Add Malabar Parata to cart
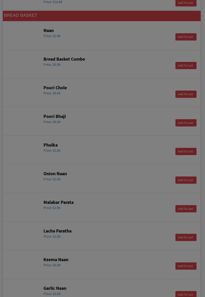Screen dimensions: 205x297 [x=186, y=209]
